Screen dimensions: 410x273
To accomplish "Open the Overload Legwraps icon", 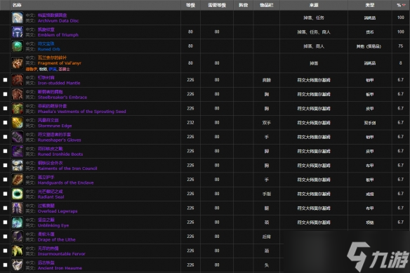I will click(x=18, y=208).
